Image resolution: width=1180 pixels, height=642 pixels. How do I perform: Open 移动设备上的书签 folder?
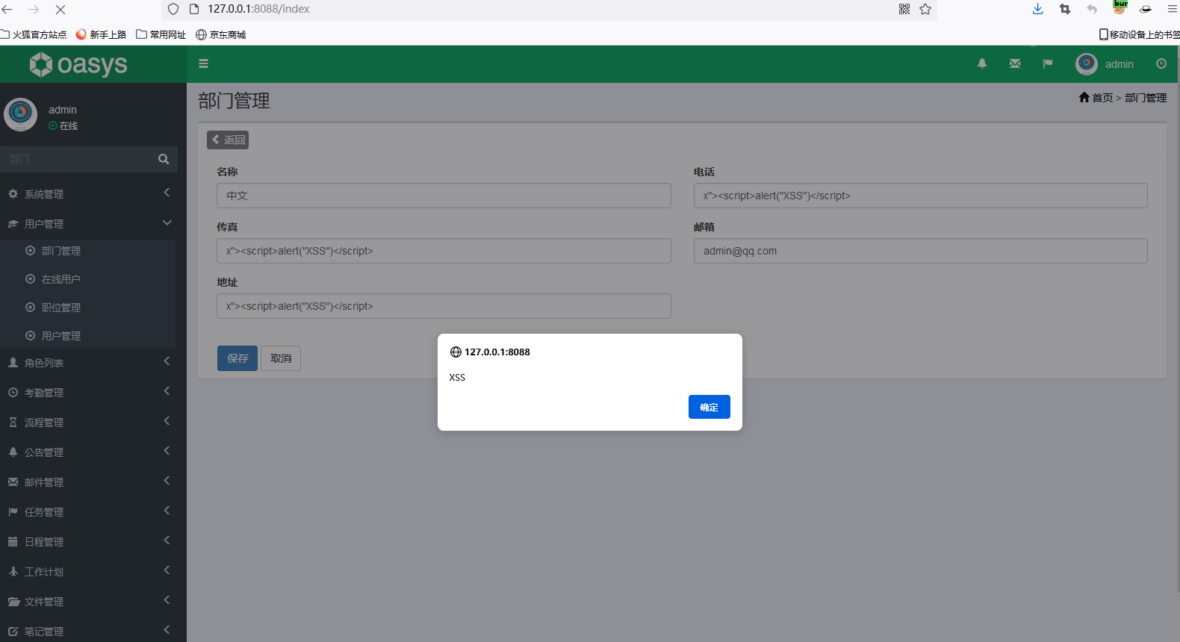pyautogui.click(x=1140, y=34)
